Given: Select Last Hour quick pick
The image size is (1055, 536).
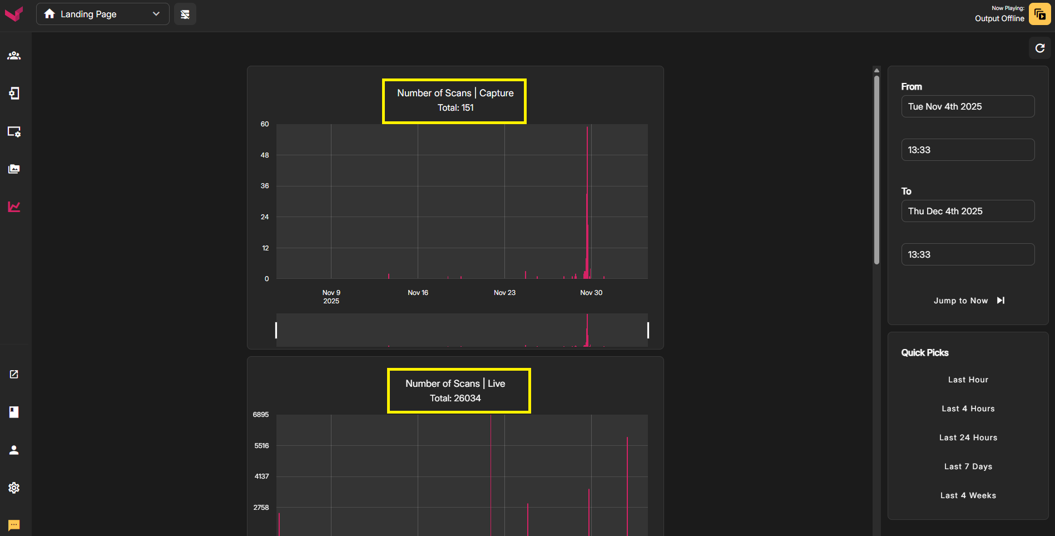Looking at the screenshot, I should pos(968,380).
